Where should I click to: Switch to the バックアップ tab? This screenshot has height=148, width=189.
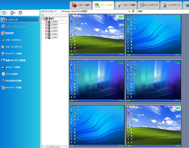149,5
